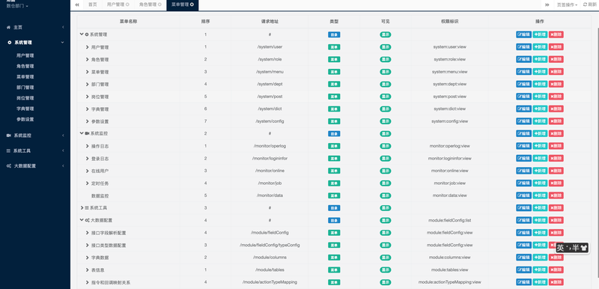
Task: Close the 菜单管理 tab with its x icon
Action: [x=192, y=4]
